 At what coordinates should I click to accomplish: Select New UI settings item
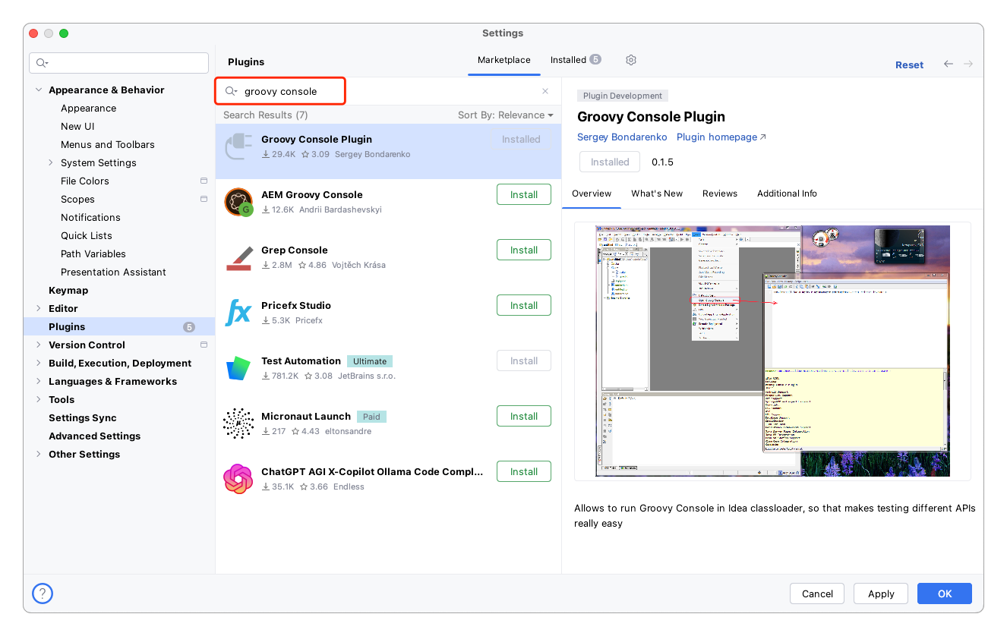tap(77, 127)
